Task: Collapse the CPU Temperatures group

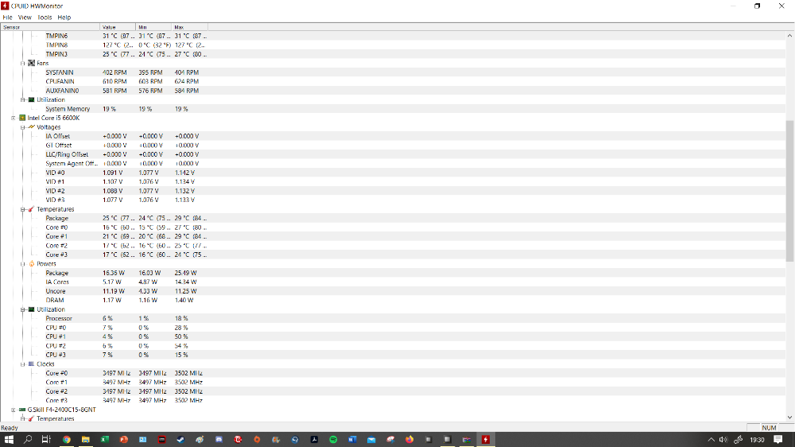Action: [23, 209]
